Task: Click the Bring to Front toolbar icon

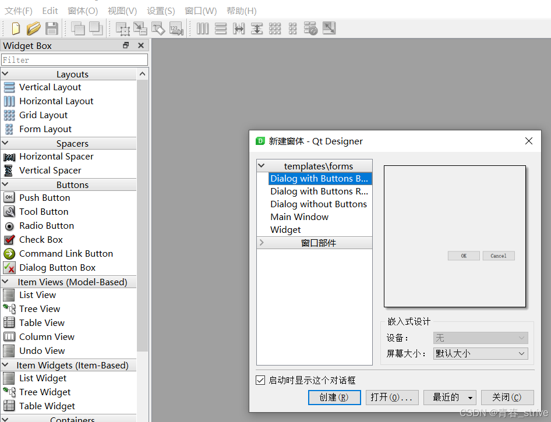Action: (96, 29)
